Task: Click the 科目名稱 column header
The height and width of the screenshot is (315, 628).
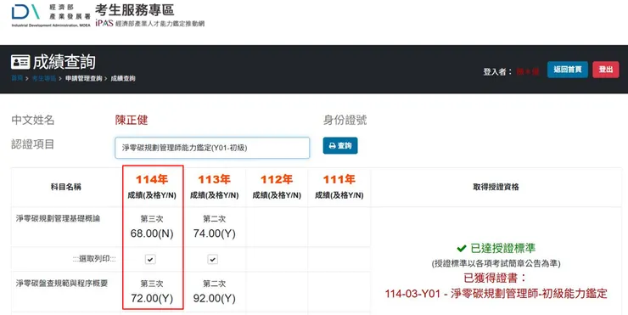Action: 66,187
